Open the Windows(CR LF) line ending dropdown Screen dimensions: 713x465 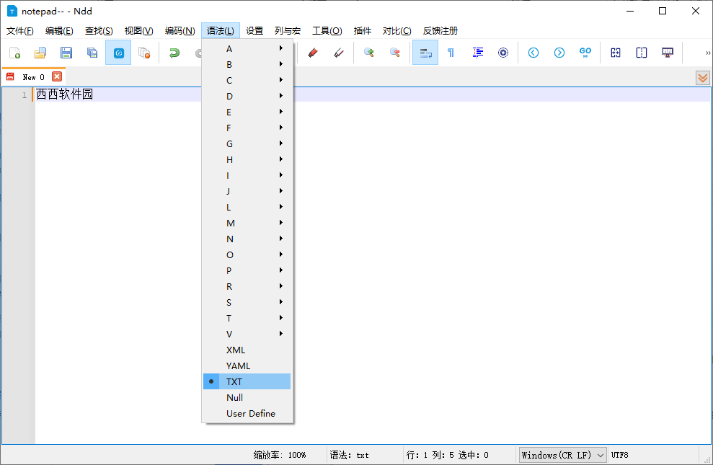562,455
